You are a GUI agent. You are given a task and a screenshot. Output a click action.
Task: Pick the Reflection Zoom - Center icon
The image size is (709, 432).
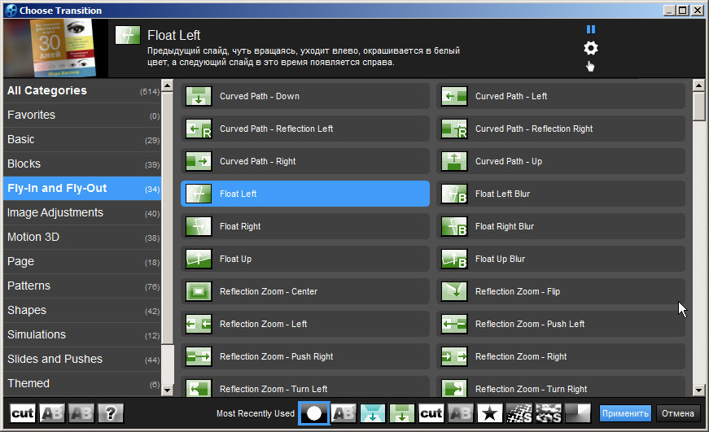pos(198,291)
